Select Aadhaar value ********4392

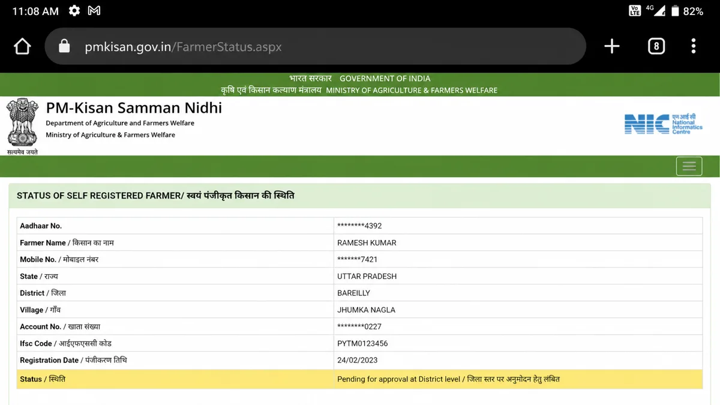click(359, 226)
